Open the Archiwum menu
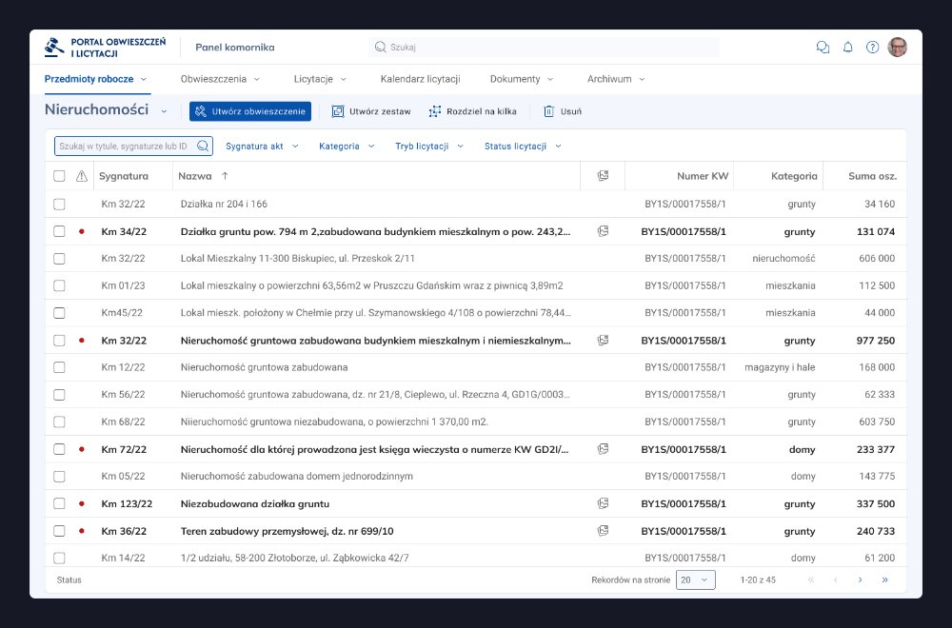This screenshot has height=628, width=952. 616,79
